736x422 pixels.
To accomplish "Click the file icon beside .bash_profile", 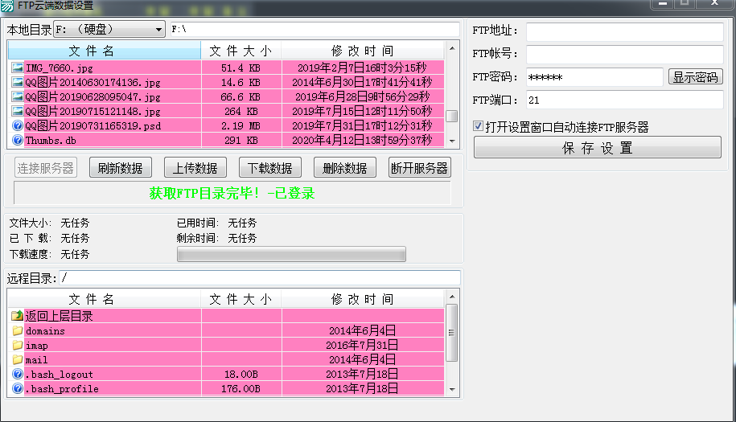I will (18, 388).
